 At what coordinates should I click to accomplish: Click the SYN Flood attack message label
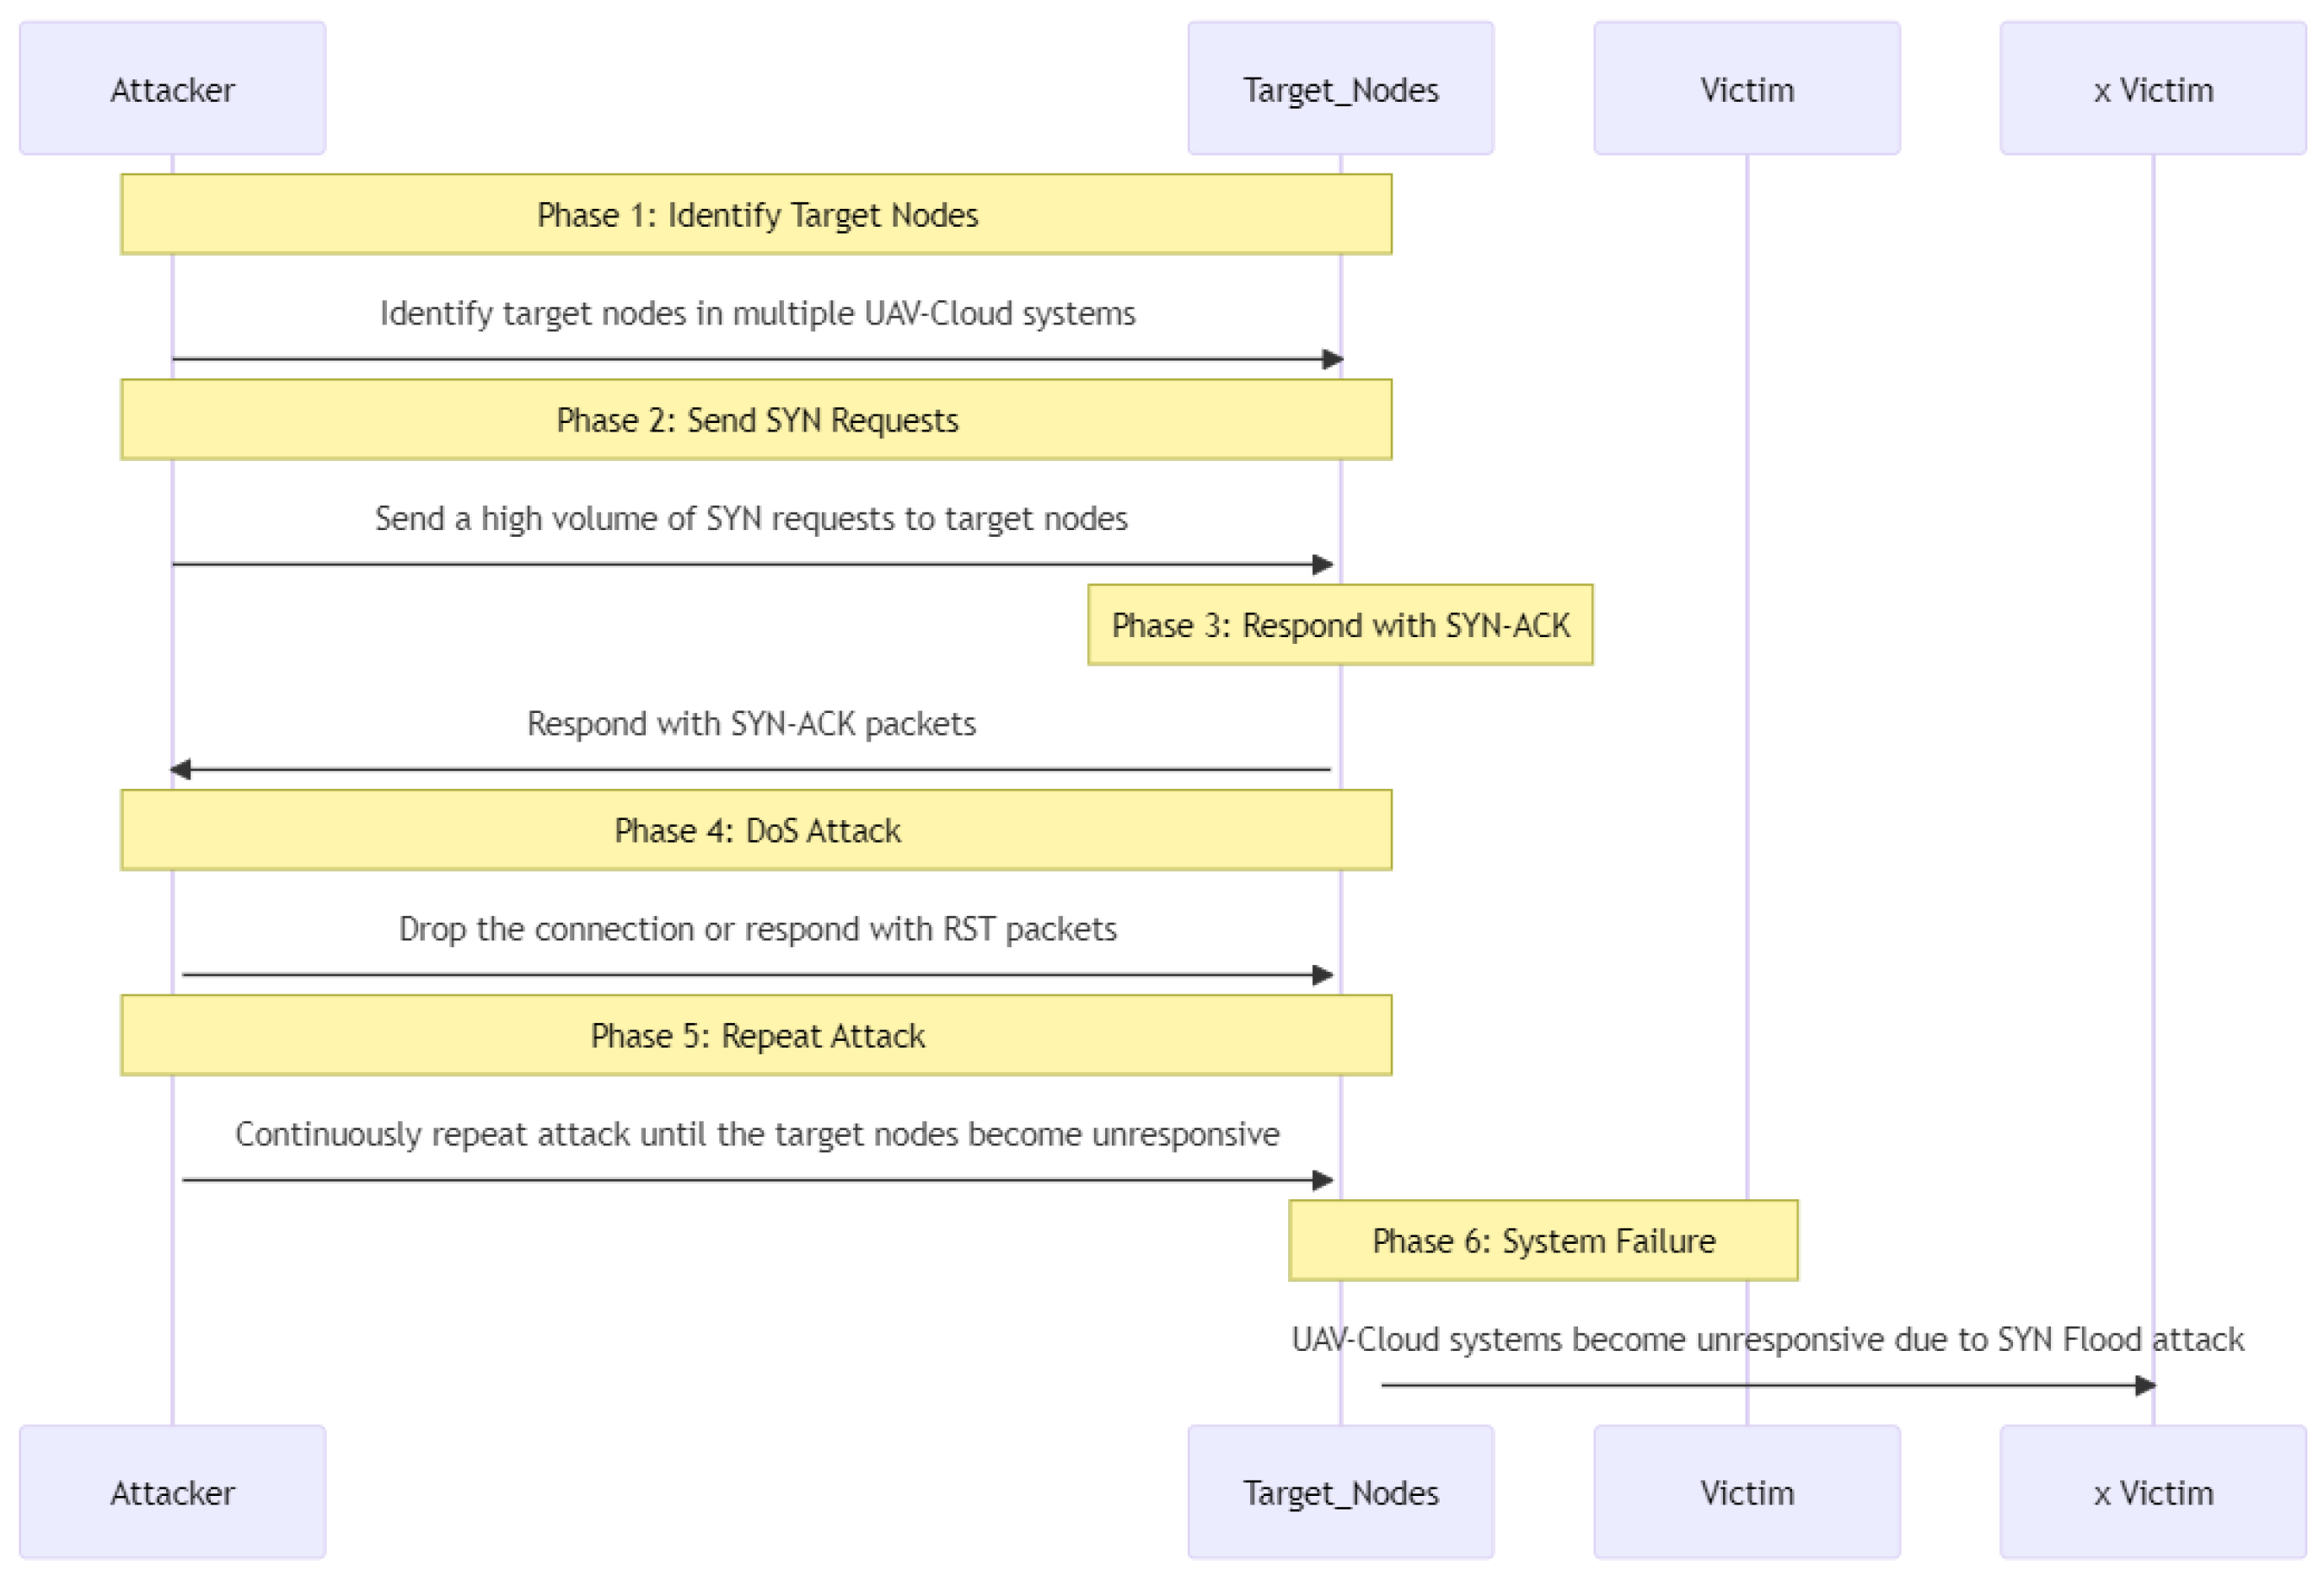coord(1767,1338)
